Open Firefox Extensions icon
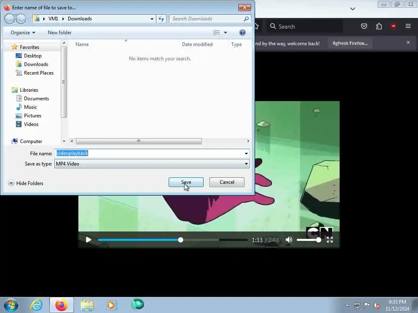The width and height of the screenshot is (418, 313). click(379, 26)
